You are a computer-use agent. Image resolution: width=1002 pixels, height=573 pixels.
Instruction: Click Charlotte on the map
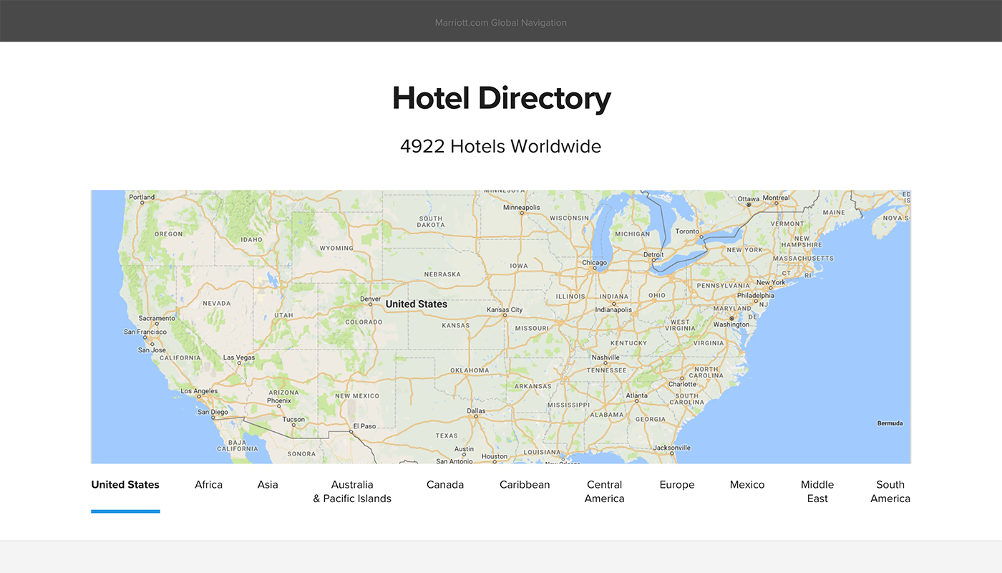[x=682, y=385]
